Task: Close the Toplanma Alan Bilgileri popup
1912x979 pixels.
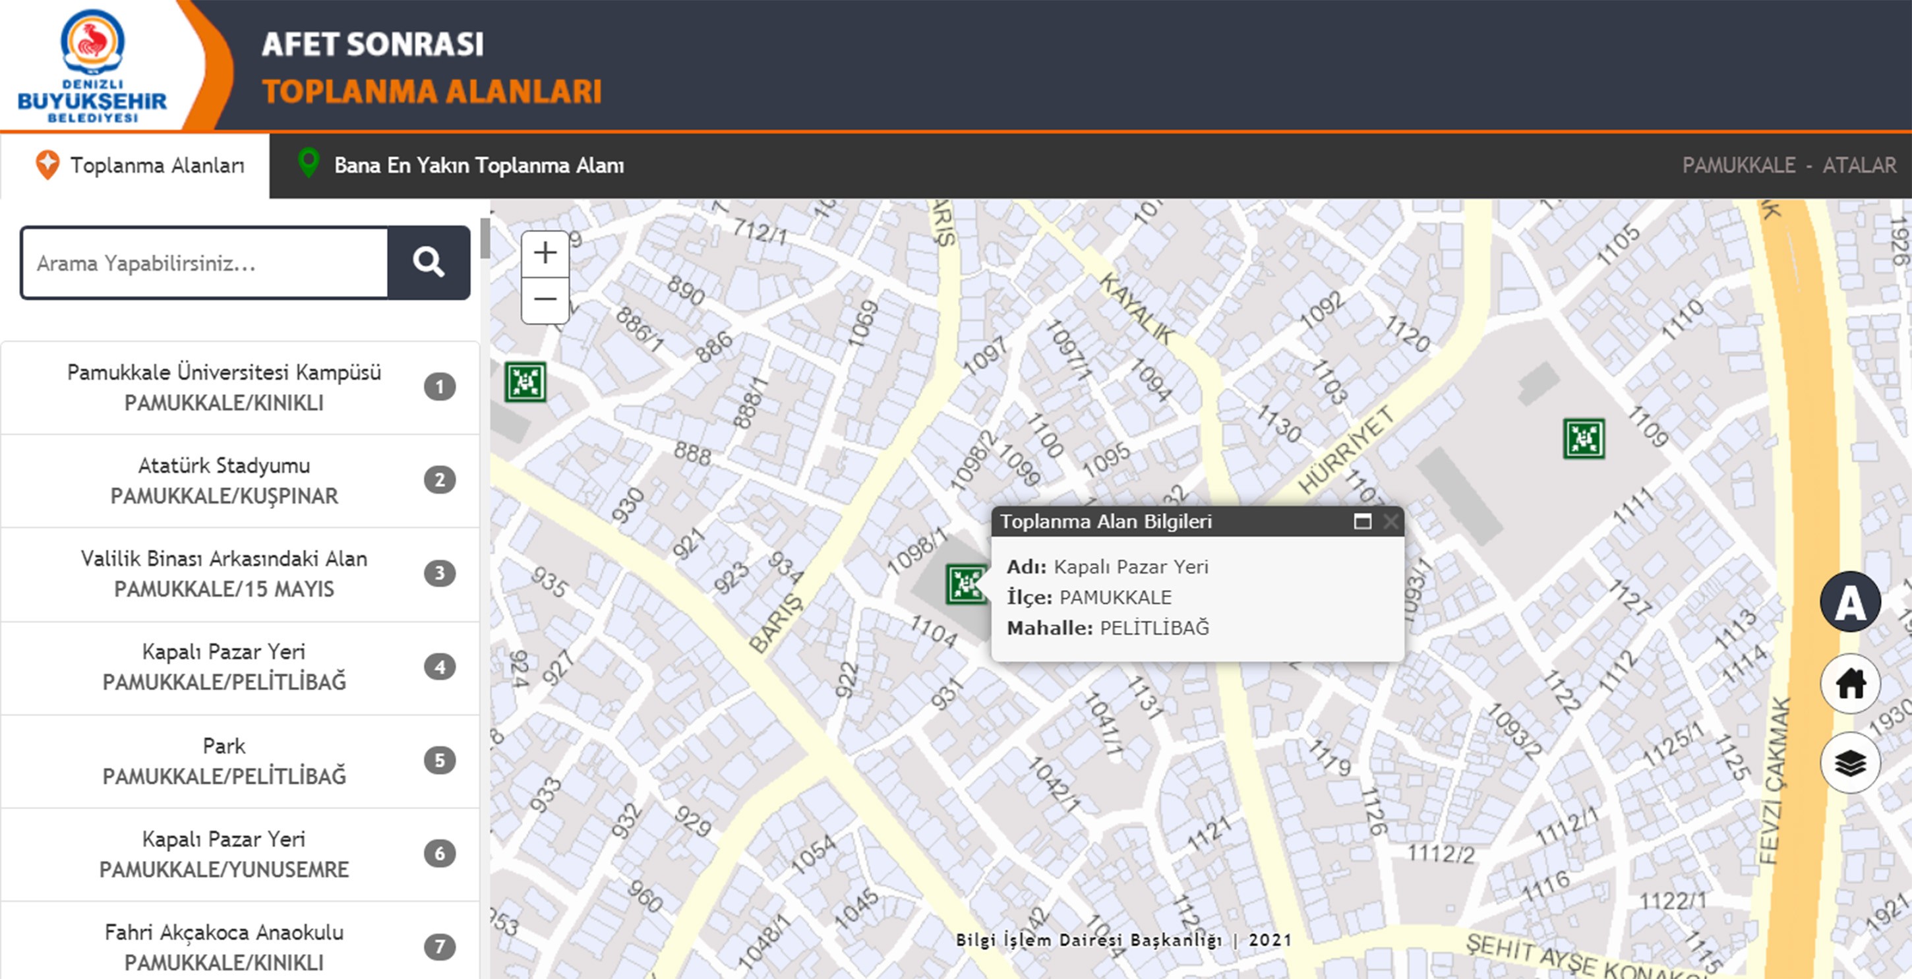Action: [1390, 521]
